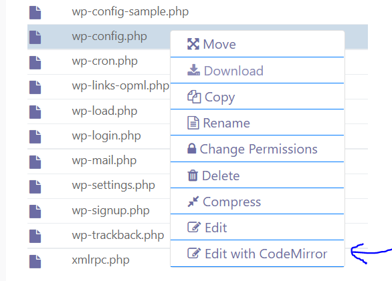The image size is (392, 281).
Task: Click the padlock Change Permissions icon
Action: 192,148
